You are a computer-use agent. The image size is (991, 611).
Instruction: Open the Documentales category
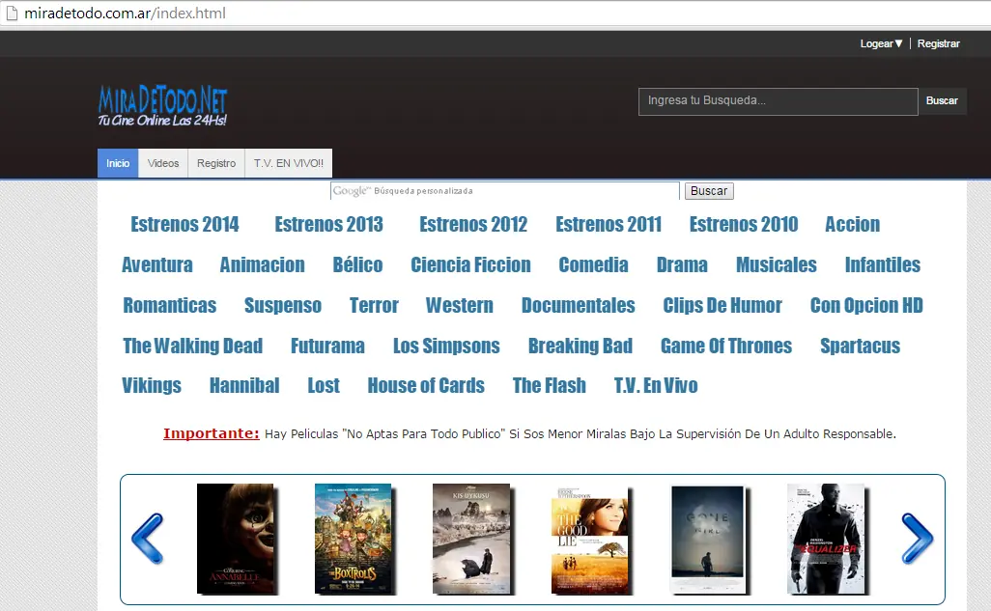pyautogui.click(x=579, y=305)
